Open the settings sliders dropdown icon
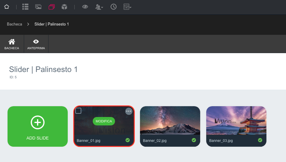286x162 pixels. pos(127,7)
